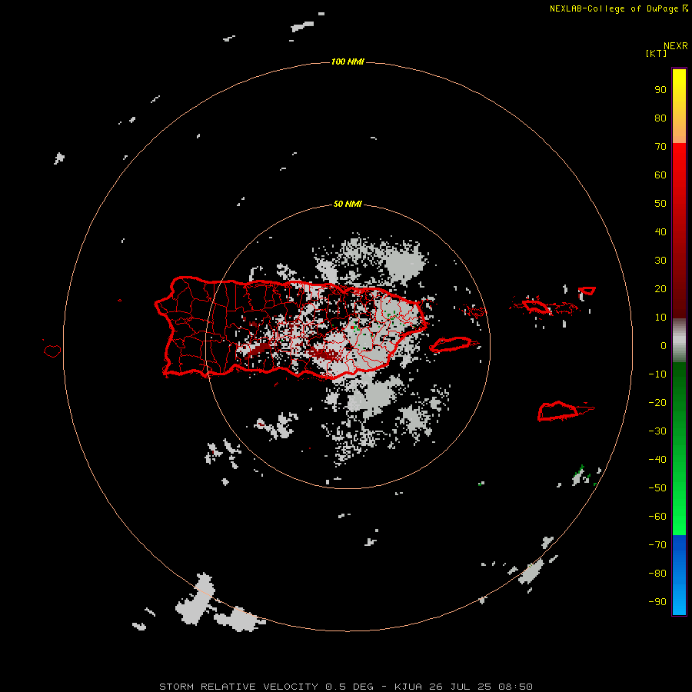
Task: Click the positive 90 scale value
Action: (x=660, y=90)
